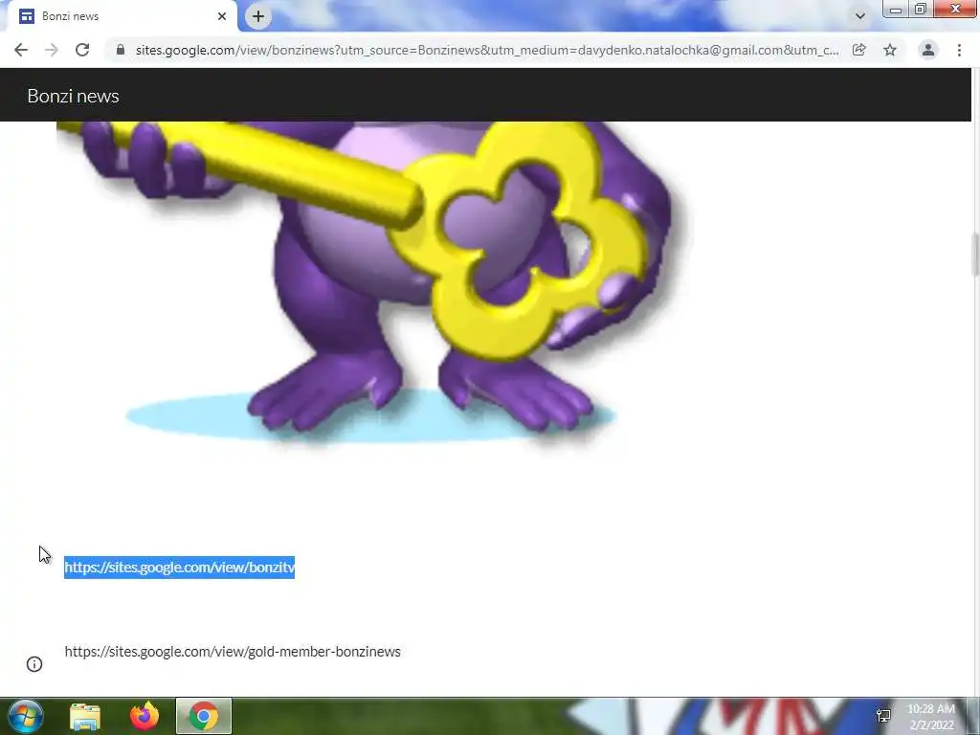
Task: Open a new tab with the plus button
Action: click(x=258, y=16)
